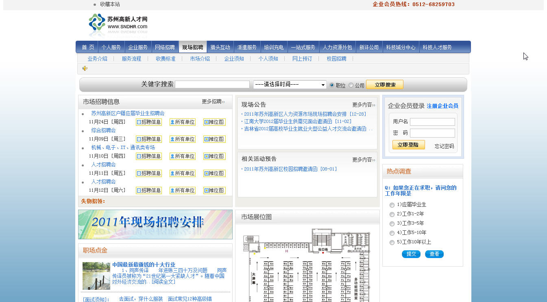
Task: Open 2011年苏州高新区校园招聘邀请函 link
Action: click(281, 169)
